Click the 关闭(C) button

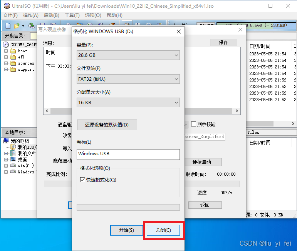(x=163, y=230)
